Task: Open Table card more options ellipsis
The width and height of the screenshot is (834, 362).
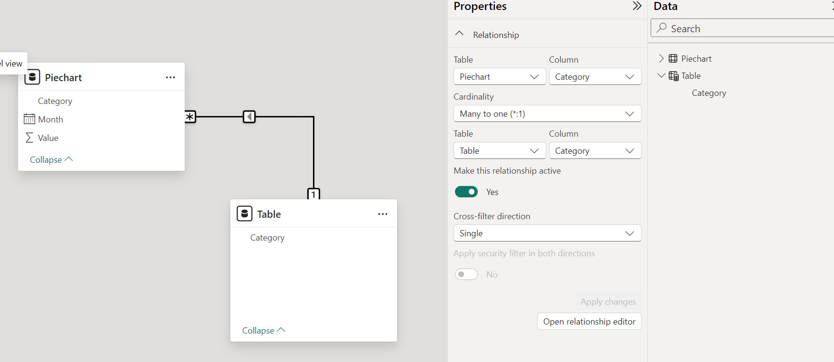Action: [383, 214]
